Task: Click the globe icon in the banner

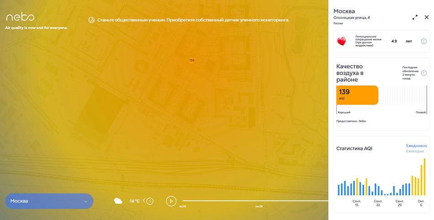Action: [x=91, y=20]
